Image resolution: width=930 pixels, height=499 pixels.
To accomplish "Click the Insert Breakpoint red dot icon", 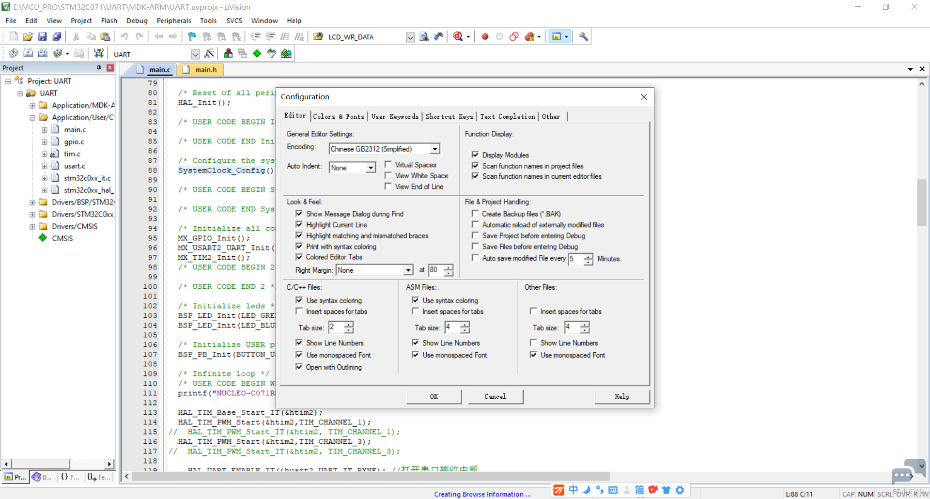I will (x=485, y=37).
